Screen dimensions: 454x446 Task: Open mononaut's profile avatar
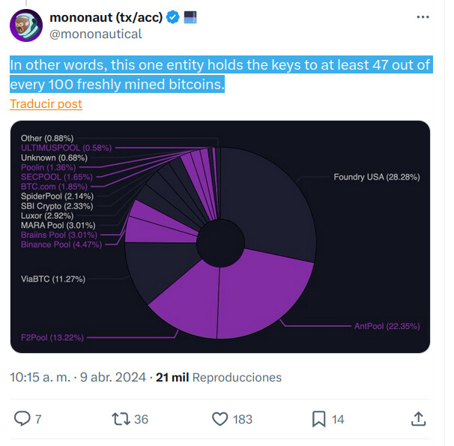click(x=26, y=25)
